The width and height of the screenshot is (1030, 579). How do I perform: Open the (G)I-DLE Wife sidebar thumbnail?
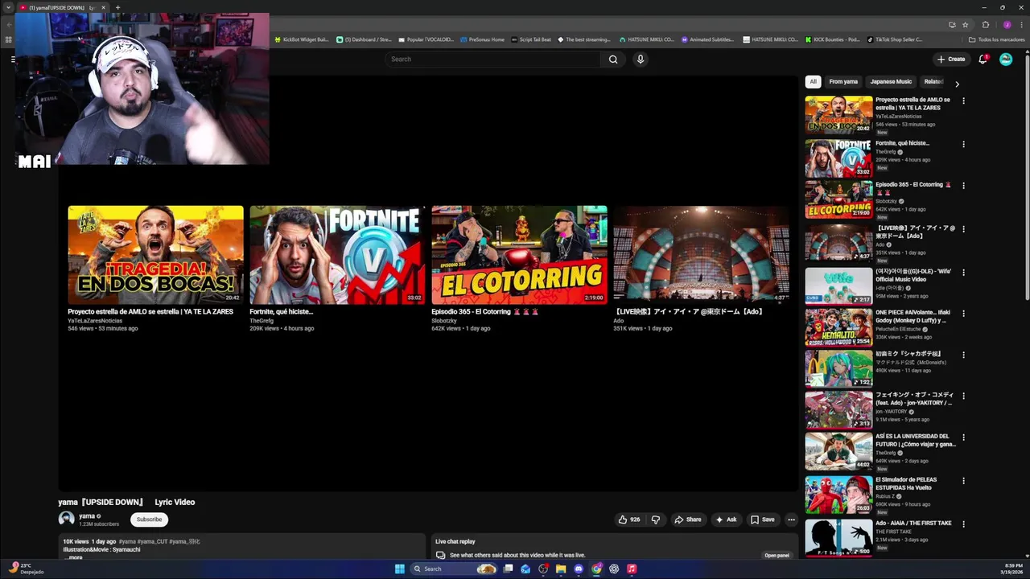[x=838, y=285]
